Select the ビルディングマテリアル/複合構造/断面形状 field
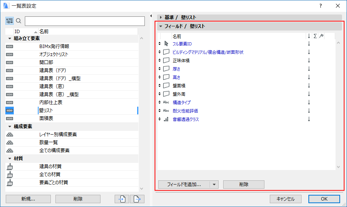The height and width of the screenshot is (207, 347). pyautogui.click(x=208, y=52)
